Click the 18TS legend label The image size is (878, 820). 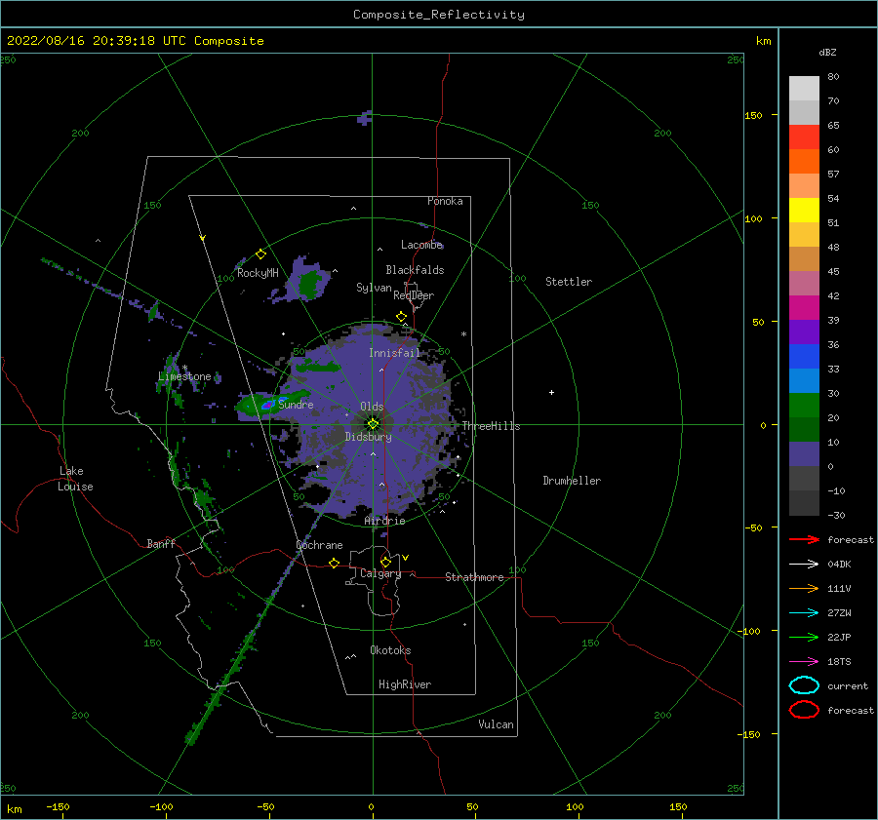839,662
